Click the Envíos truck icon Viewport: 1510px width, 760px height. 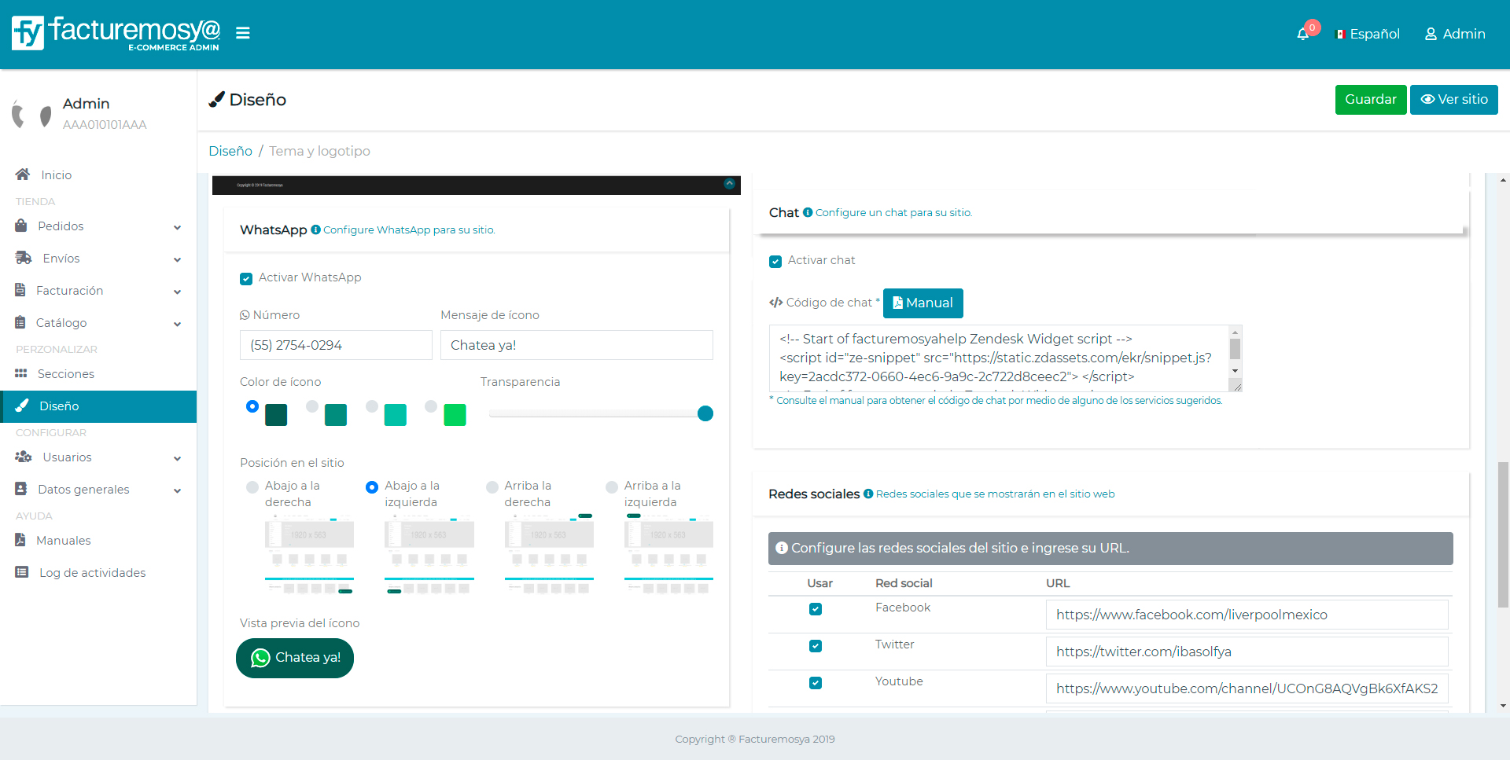[x=24, y=258]
